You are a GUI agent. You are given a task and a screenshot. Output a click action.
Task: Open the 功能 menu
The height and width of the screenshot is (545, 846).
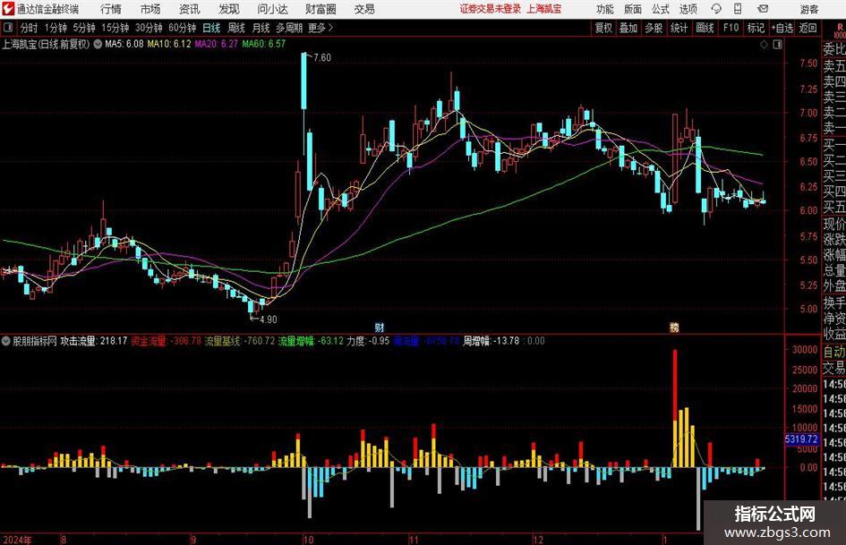point(605,9)
